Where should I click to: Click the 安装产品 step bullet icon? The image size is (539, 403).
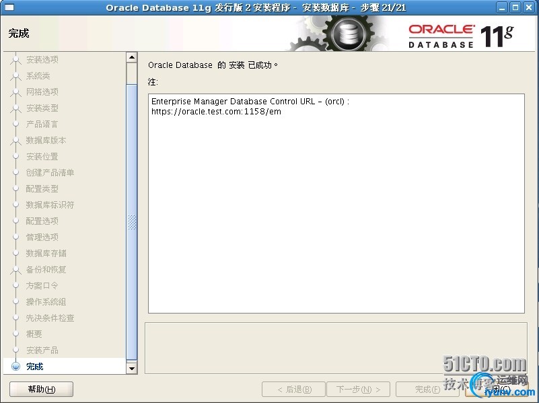[15, 351]
